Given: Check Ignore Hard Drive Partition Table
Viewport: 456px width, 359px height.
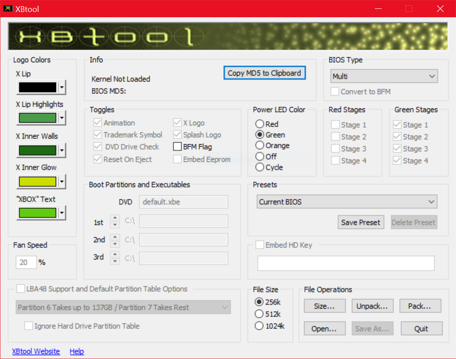Looking at the screenshot, I should click(28, 326).
